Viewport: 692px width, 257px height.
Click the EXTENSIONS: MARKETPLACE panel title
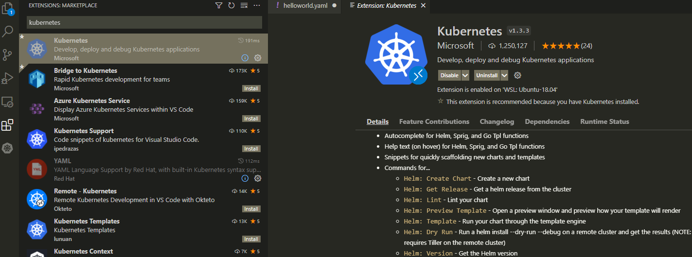63,5
